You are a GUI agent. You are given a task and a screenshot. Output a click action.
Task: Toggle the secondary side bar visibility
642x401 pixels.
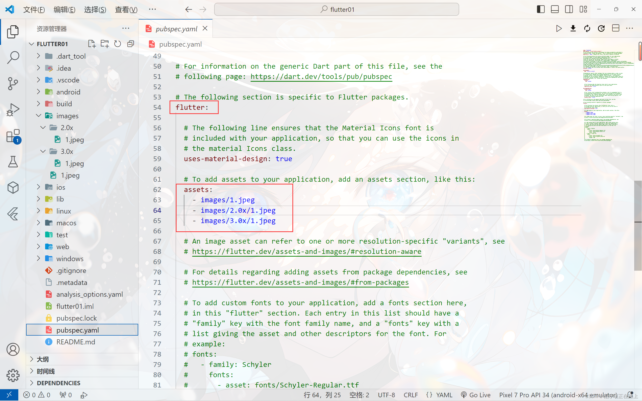569,9
